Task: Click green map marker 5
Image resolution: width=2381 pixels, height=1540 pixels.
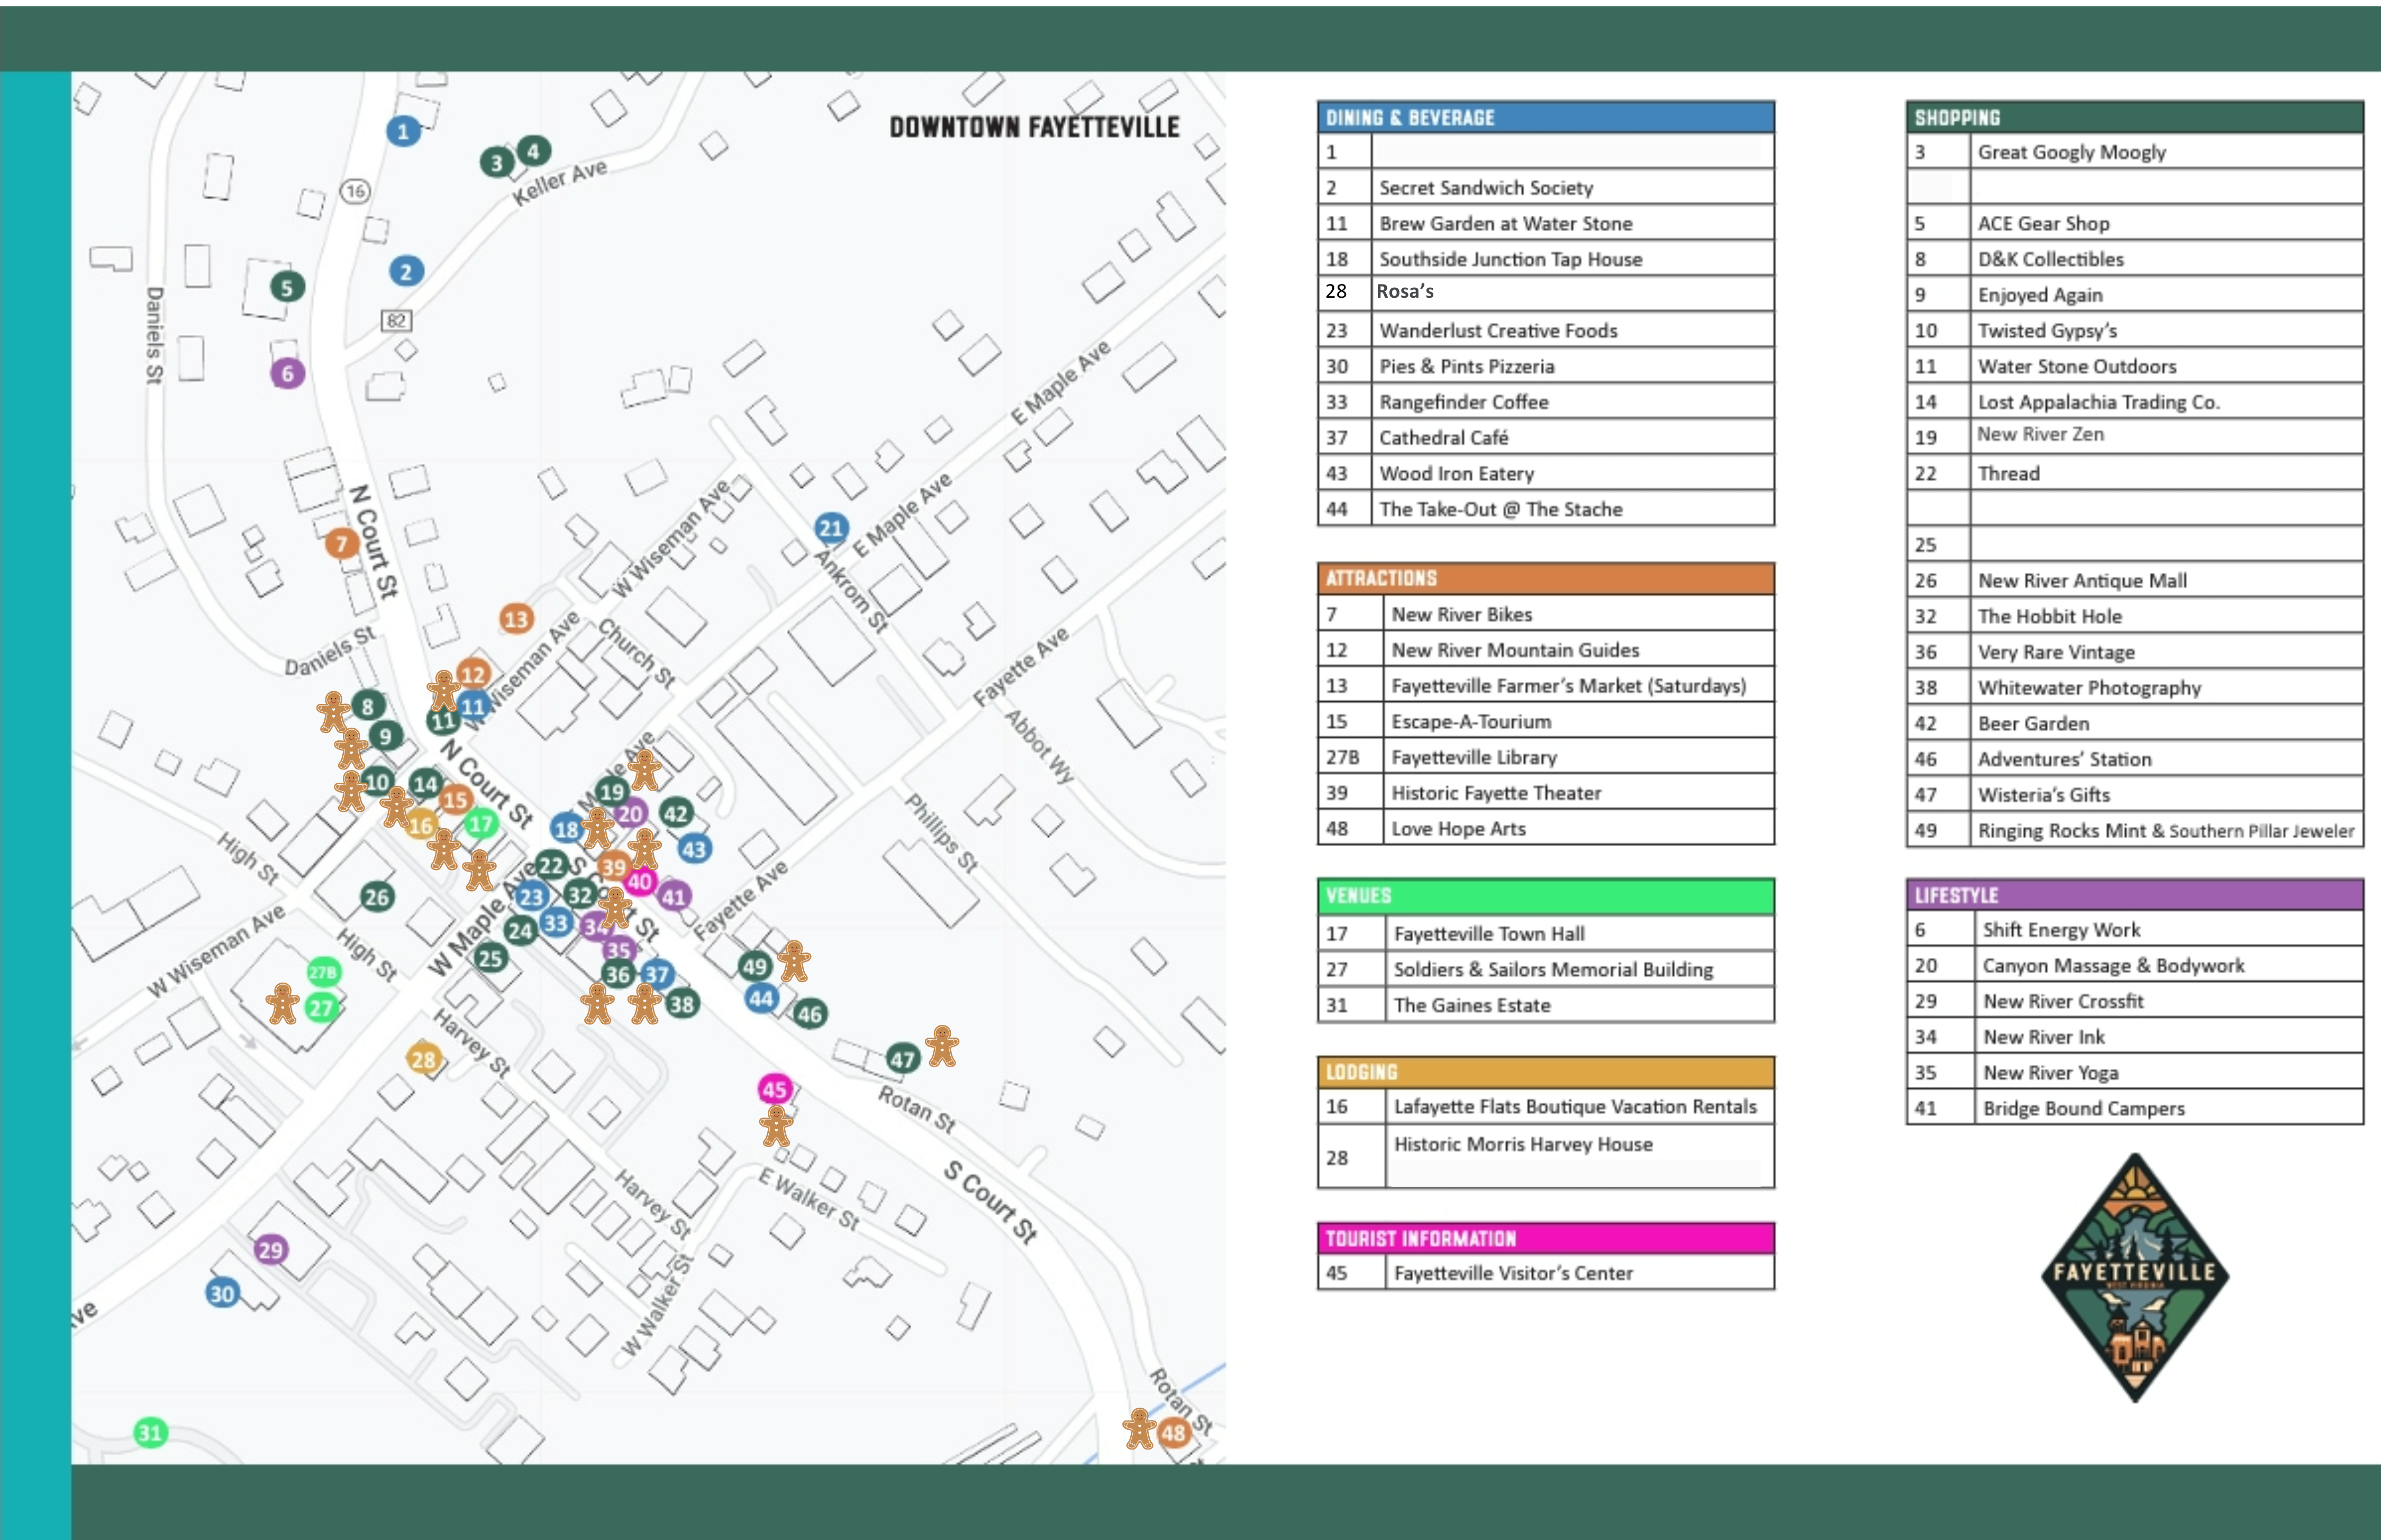Action: 287,288
